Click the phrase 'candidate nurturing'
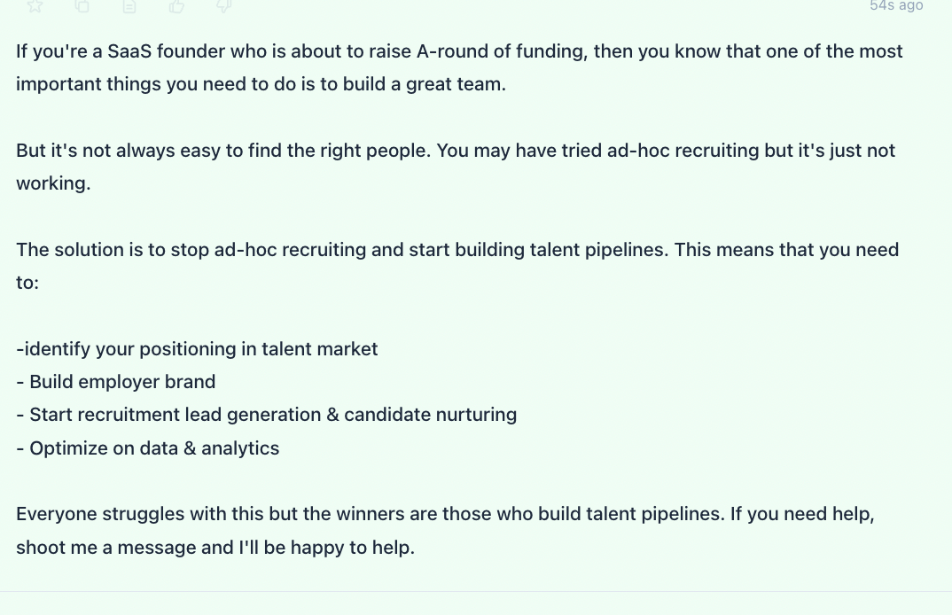Image resolution: width=952 pixels, height=615 pixels. (431, 415)
